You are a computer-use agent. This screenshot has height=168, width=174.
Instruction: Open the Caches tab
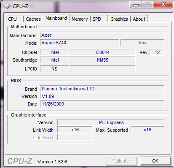pyautogui.click(x=33, y=19)
